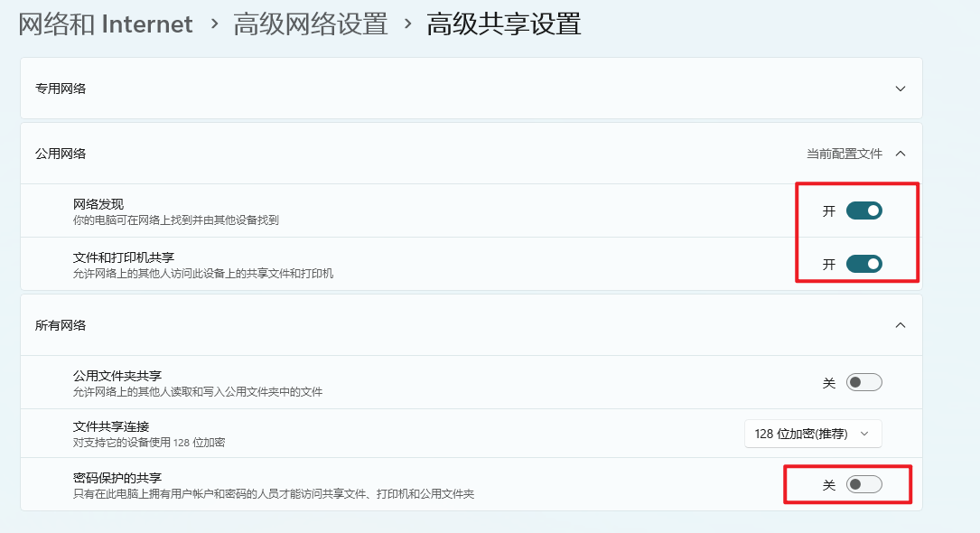Click the 文件共享连接 setting title
The image size is (980, 533).
click(110, 426)
